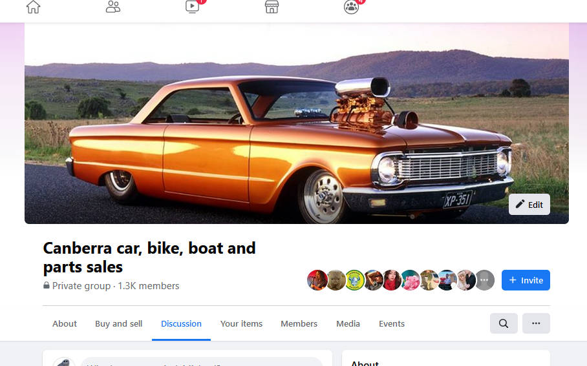Open the Buy and sell tab

click(118, 323)
